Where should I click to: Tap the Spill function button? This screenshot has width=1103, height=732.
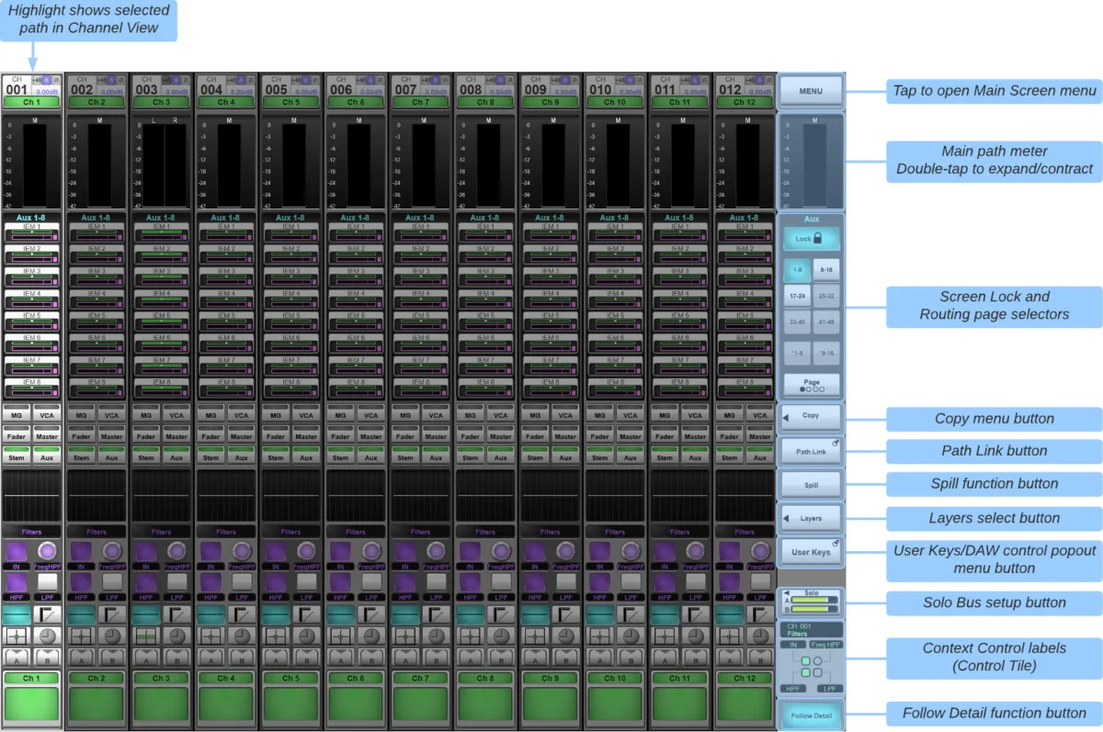coord(810,484)
